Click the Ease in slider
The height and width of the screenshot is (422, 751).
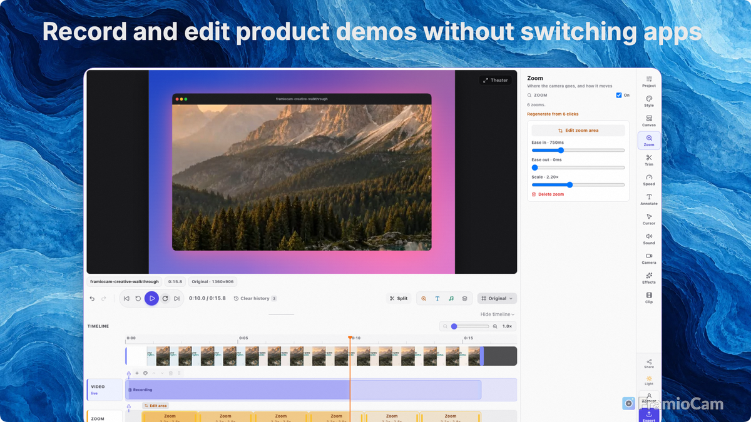(578, 150)
